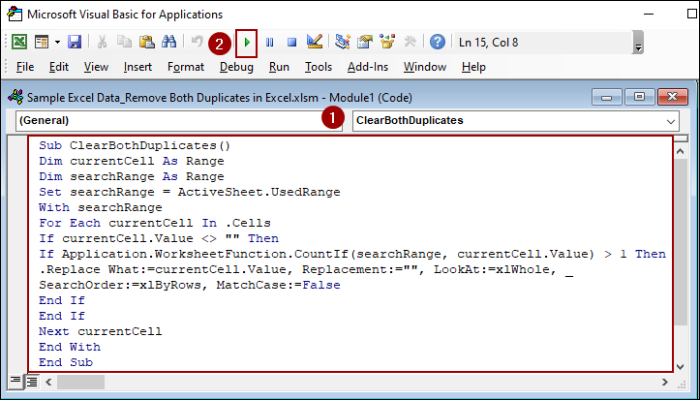The height and width of the screenshot is (400, 700).
Task: Open the Project Explorer icon
Action: tap(343, 43)
